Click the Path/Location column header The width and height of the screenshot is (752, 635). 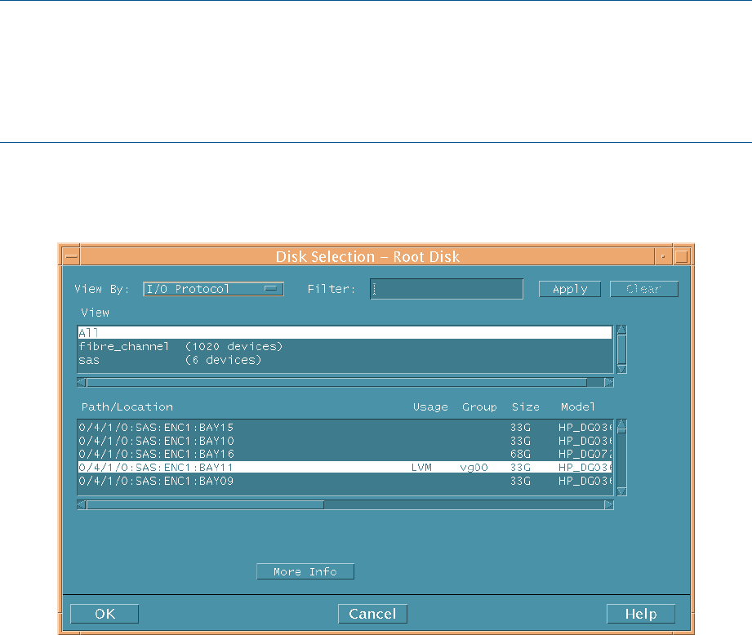point(127,407)
